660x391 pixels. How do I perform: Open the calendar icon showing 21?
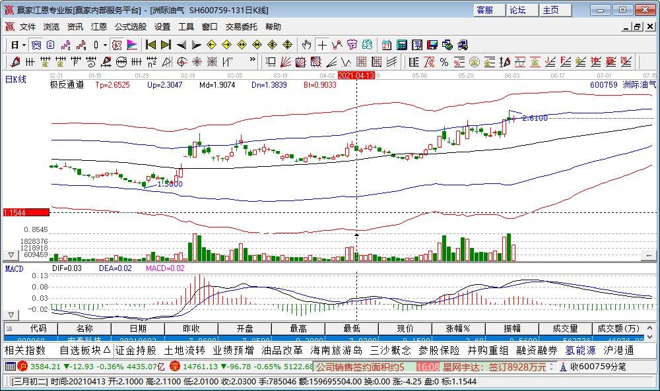[x=386, y=45]
